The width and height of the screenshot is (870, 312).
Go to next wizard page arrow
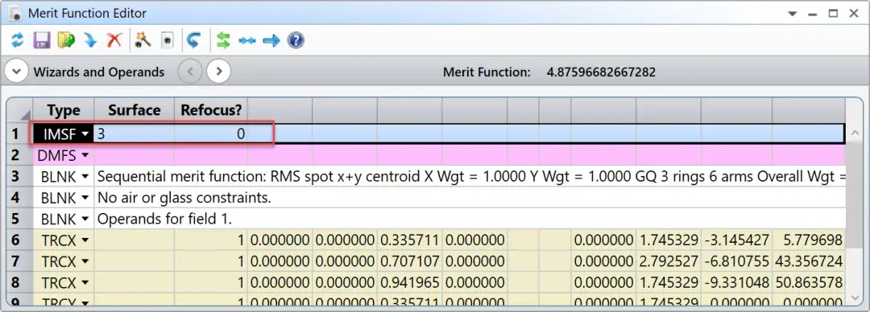coord(218,72)
